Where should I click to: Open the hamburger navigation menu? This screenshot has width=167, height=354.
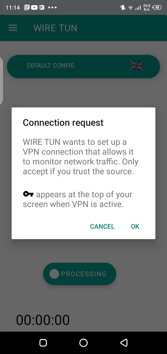pos(13,28)
